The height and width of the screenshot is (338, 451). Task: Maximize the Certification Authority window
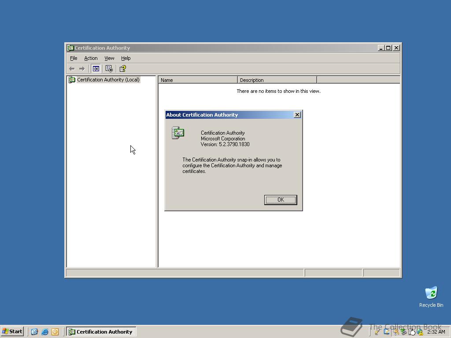[x=388, y=48]
